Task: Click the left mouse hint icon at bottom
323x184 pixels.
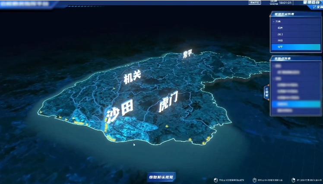Action: tap(215, 180)
